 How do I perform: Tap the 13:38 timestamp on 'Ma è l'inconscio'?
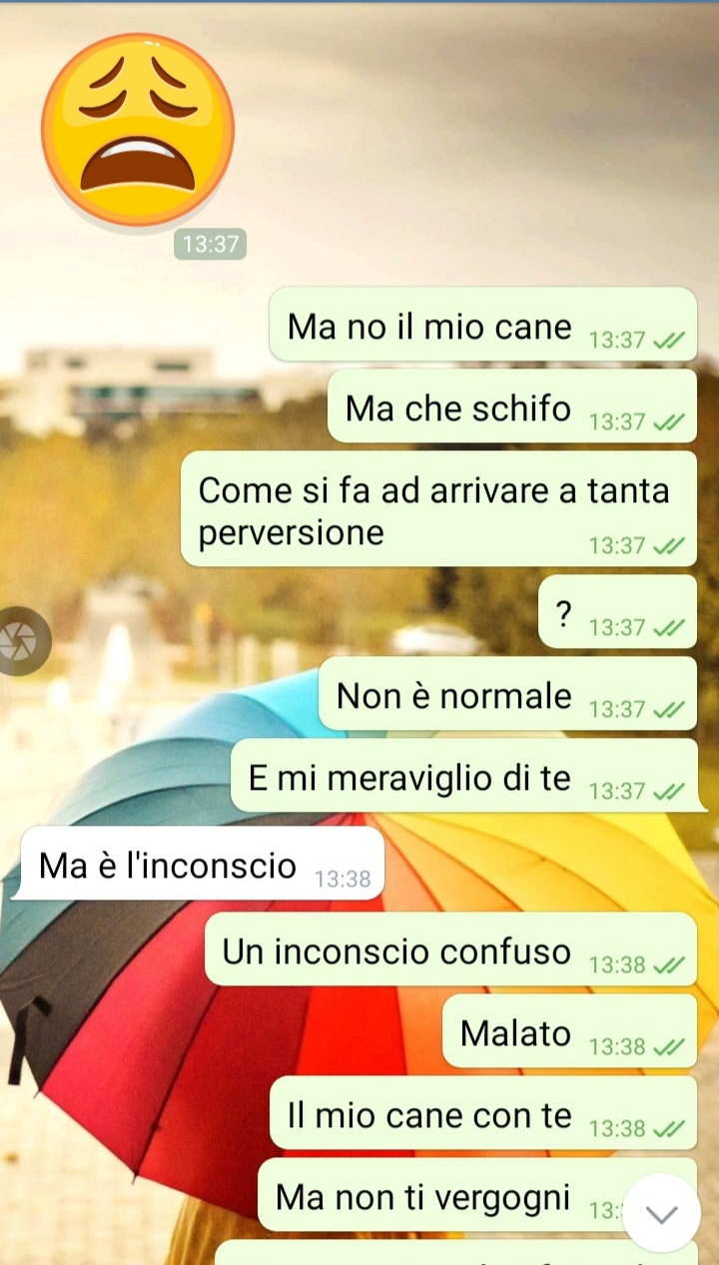point(343,880)
